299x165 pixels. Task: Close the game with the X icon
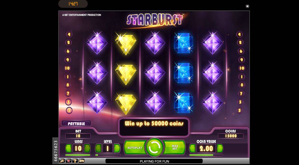point(247,6)
